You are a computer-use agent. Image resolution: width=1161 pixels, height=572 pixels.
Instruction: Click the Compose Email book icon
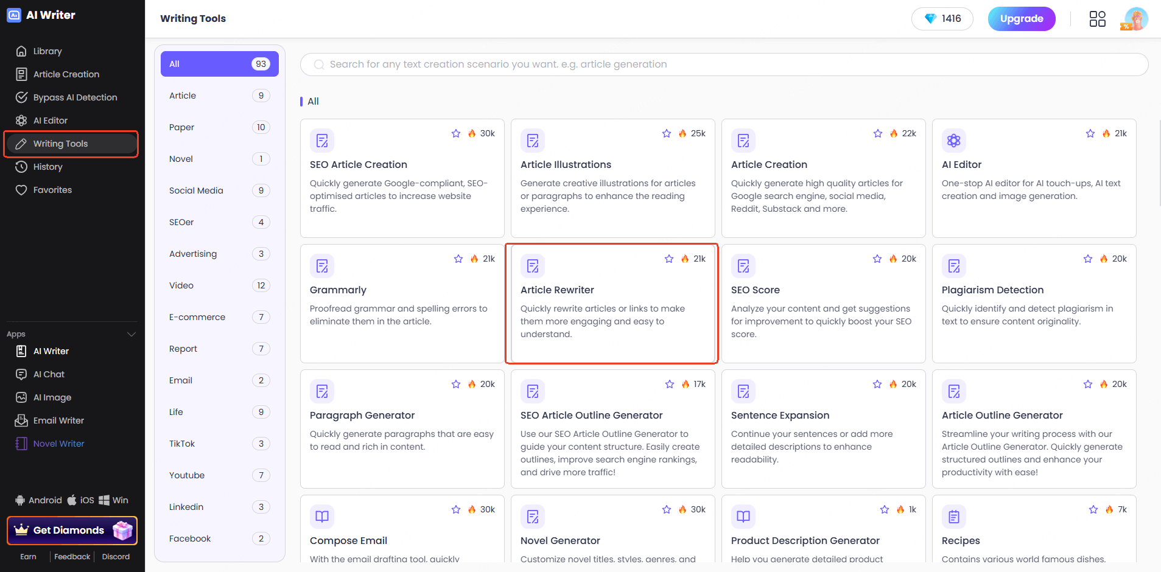click(322, 517)
